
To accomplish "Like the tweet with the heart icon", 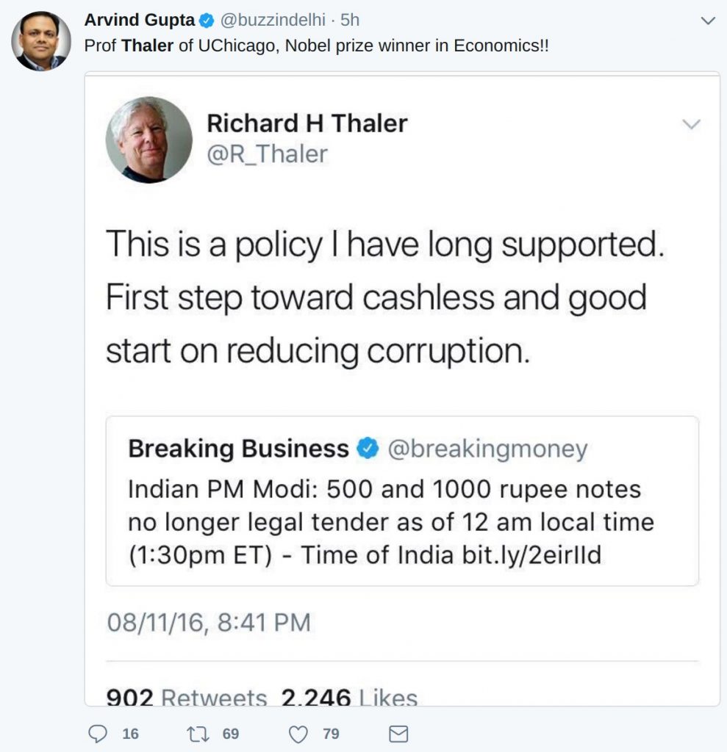I will click(297, 733).
